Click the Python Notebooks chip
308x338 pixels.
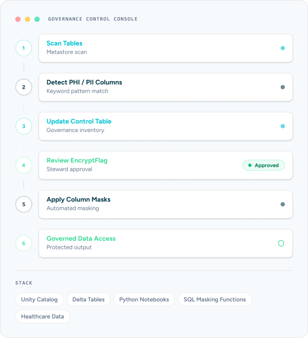point(144,299)
